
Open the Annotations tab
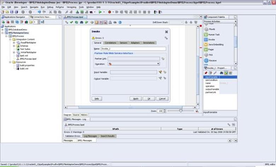pos(149,43)
